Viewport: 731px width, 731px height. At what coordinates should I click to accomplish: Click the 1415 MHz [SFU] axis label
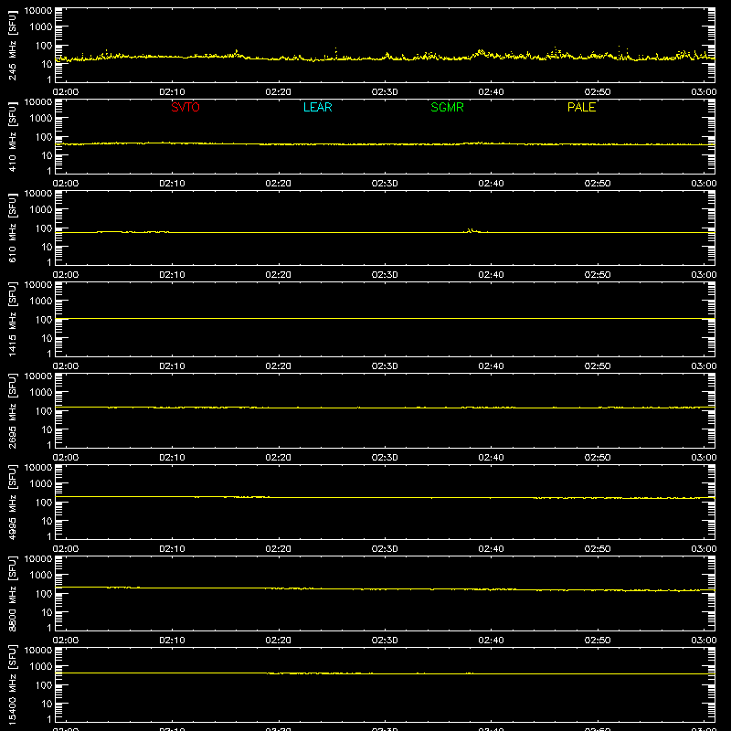coord(13,319)
